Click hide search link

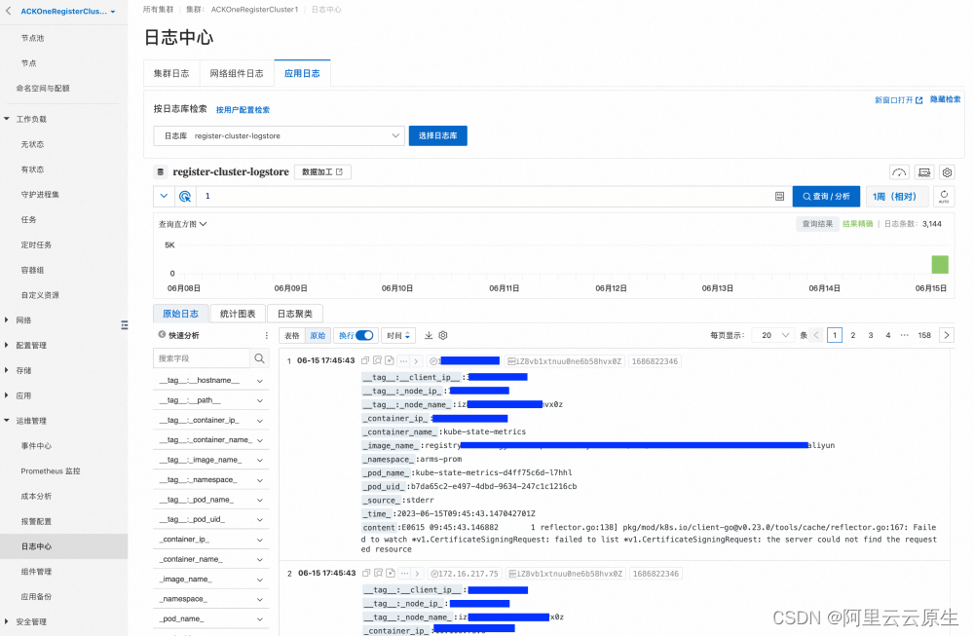pos(945,99)
